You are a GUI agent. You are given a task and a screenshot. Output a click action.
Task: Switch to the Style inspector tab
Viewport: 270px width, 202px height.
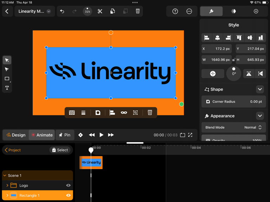(211, 11)
